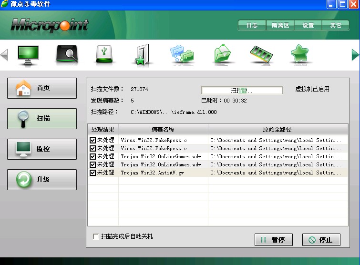The height and width of the screenshot is (265, 360).
Task: Sort by the 病毒名称 column header
Action: click(x=163, y=129)
